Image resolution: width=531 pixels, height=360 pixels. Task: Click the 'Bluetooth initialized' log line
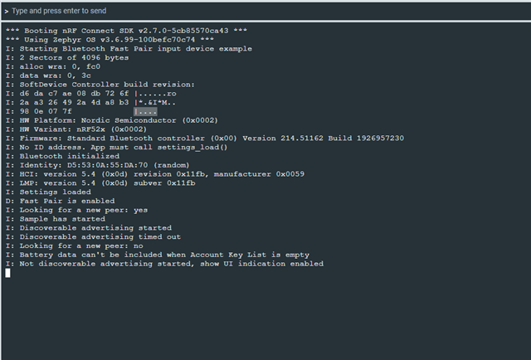tap(62, 156)
